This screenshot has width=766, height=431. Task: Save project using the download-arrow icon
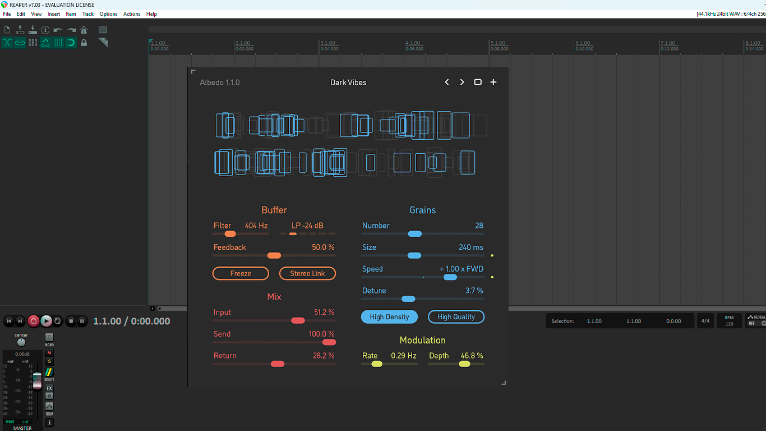click(x=33, y=30)
